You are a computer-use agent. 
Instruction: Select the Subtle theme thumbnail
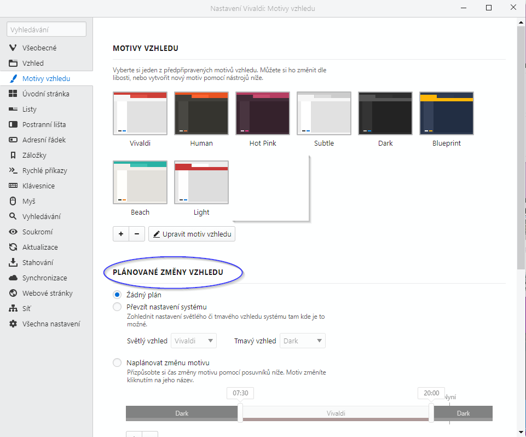click(324, 113)
